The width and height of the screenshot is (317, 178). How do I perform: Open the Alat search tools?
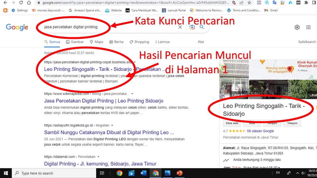(201, 42)
